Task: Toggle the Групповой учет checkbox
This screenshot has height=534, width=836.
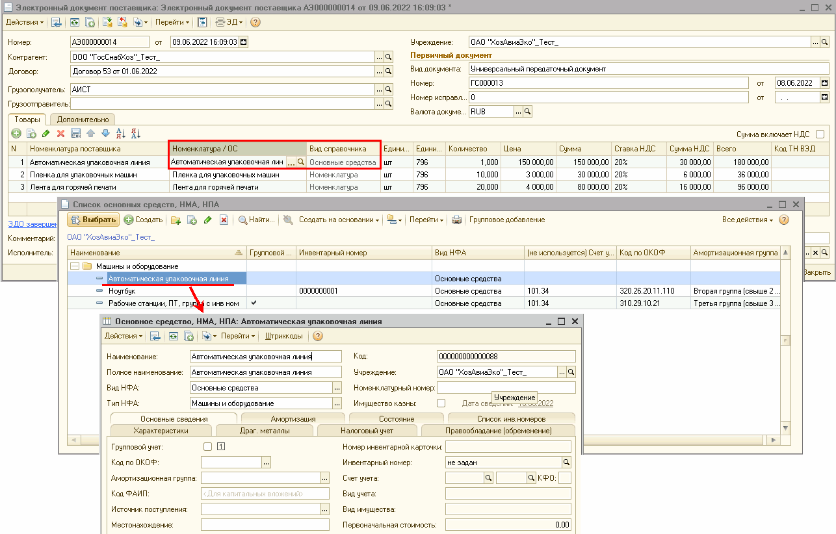Action: pos(208,446)
